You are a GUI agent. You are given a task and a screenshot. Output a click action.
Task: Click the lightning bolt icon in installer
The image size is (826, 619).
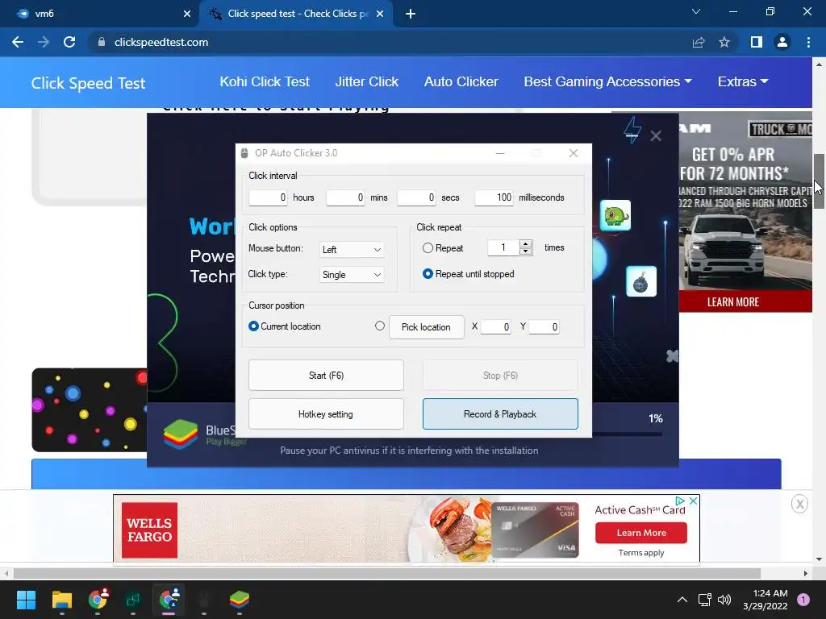[x=632, y=130]
